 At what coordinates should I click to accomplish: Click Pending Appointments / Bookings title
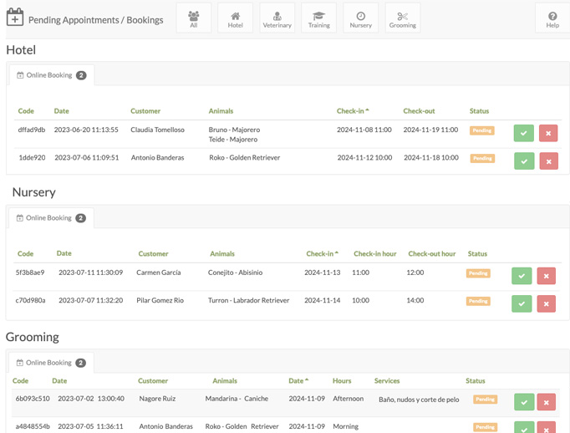95,20
